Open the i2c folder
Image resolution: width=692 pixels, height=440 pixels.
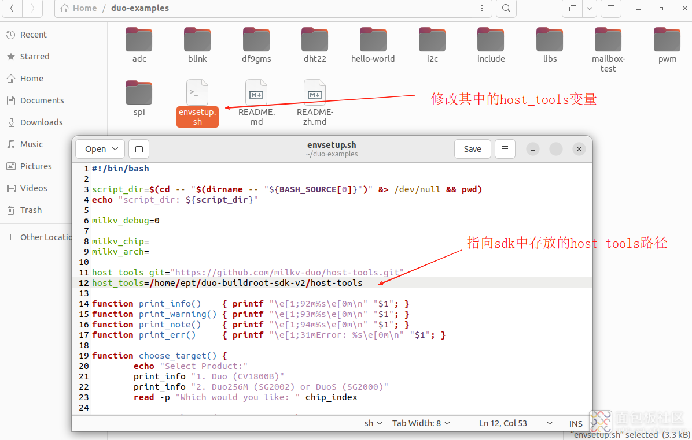[x=432, y=45]
